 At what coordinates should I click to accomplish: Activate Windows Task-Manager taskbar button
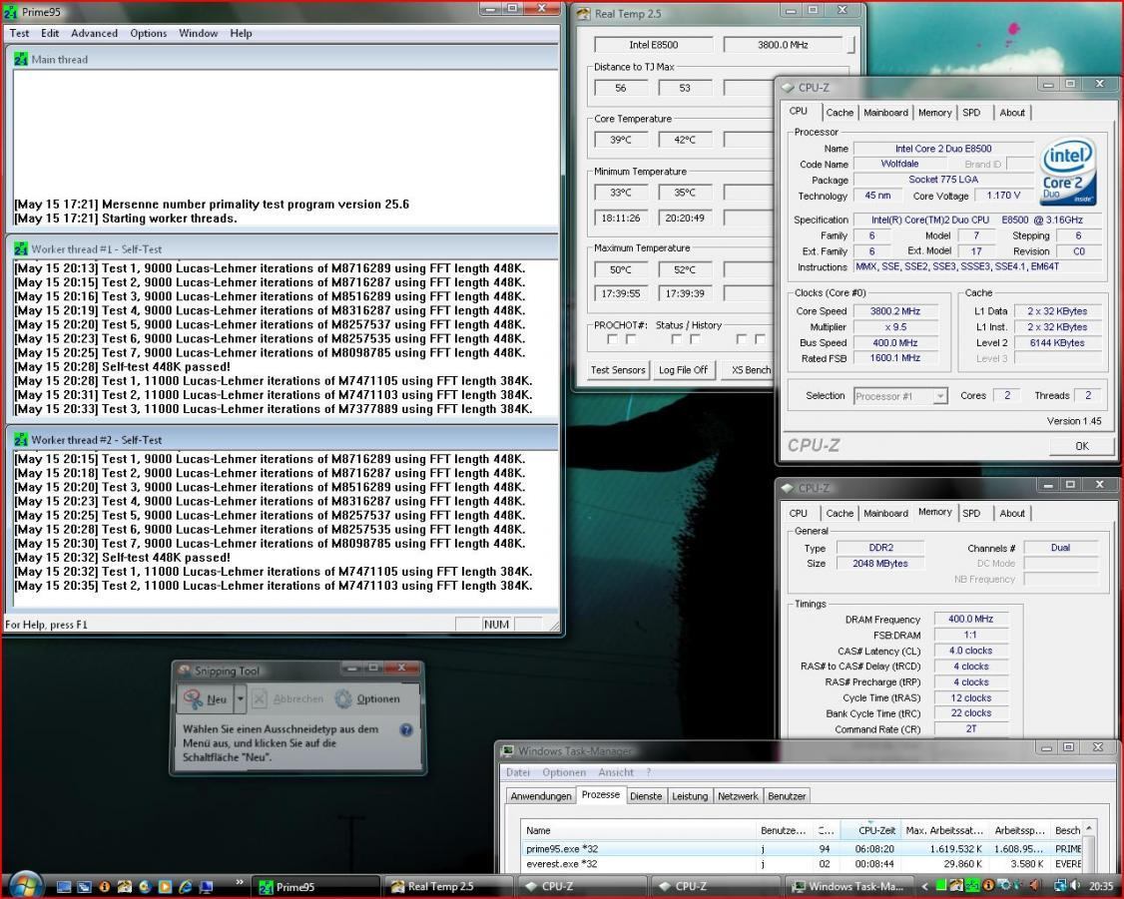pos(850,887)
